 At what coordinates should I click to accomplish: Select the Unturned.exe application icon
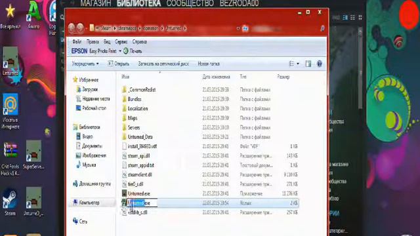pyautogui.click(x=124, y=193)
